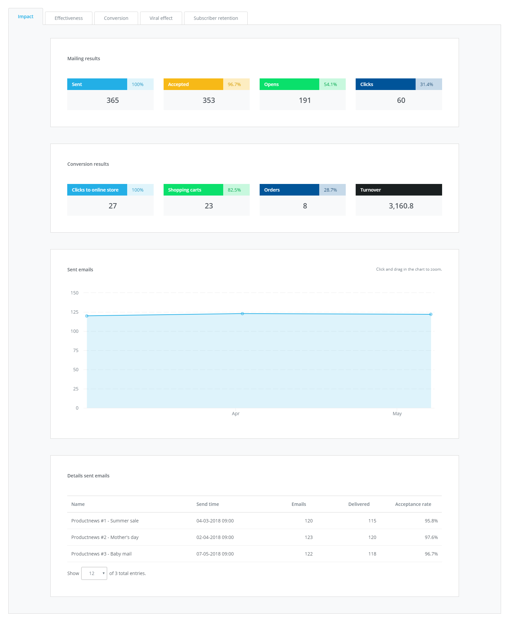Click the last data point on chart
Viewport: 509px width, 622px height.
431,314
